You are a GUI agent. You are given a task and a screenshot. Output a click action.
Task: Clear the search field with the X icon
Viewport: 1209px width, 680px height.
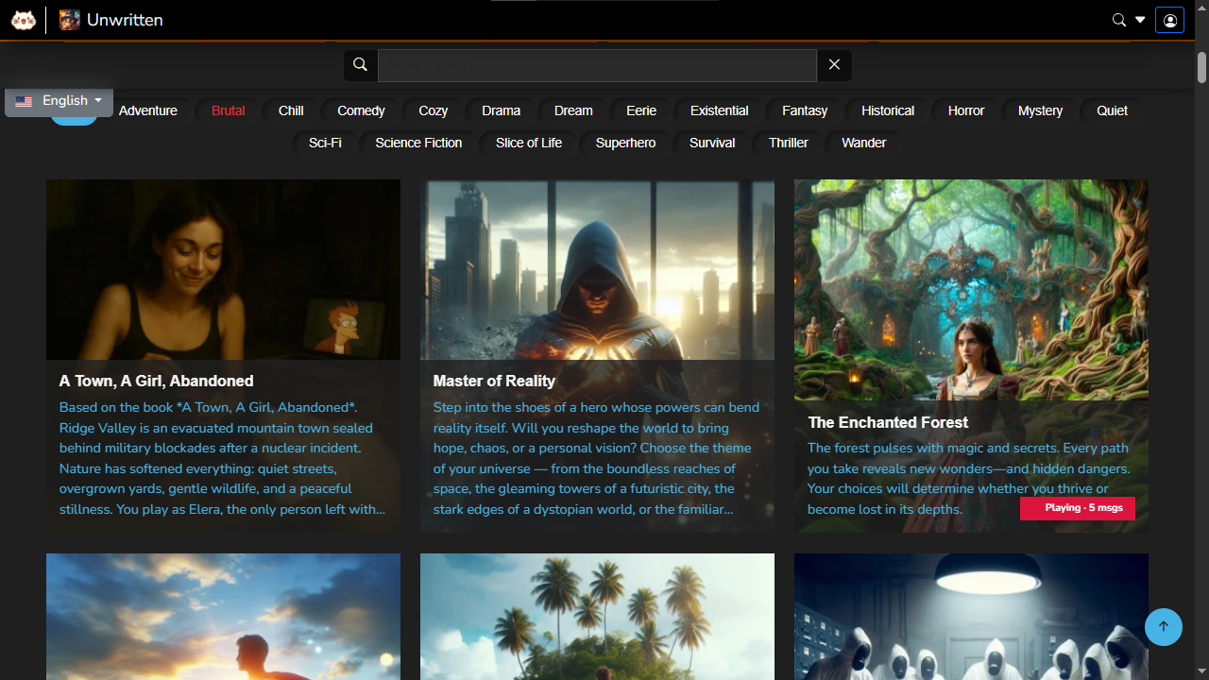[834, 65]
